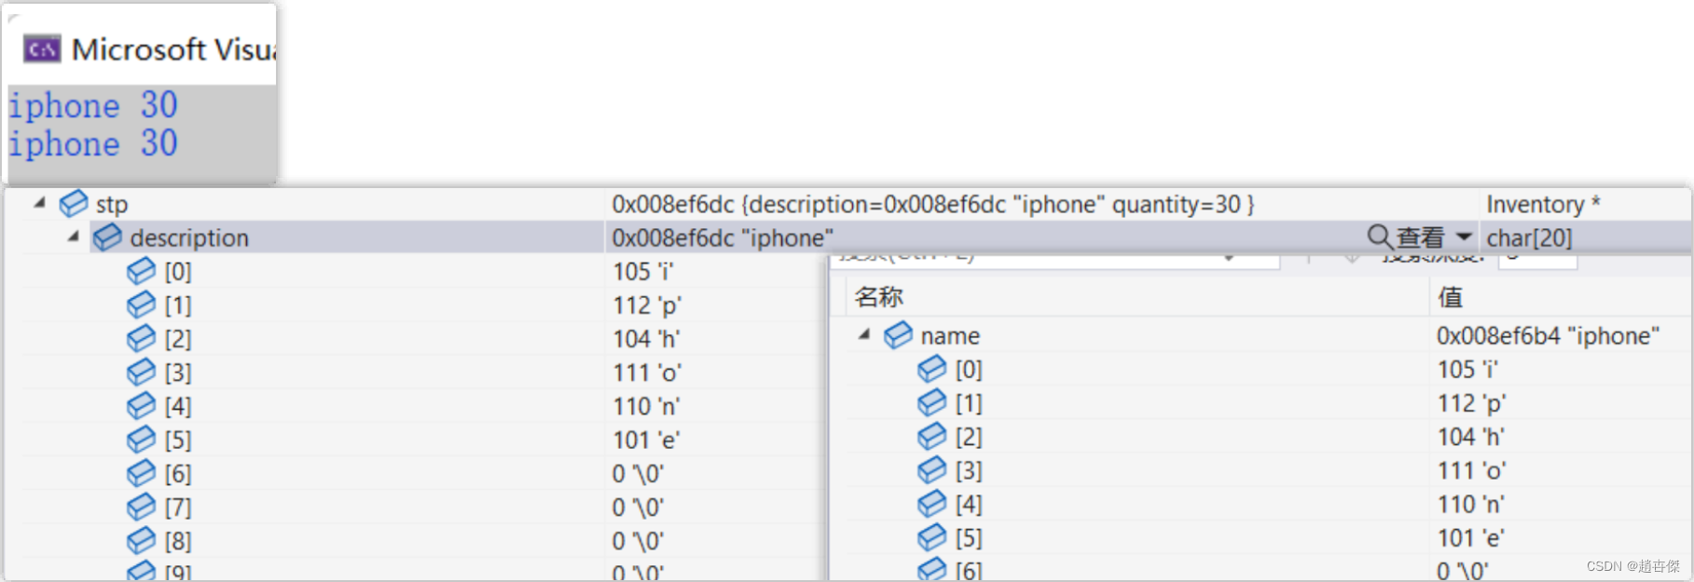The height and width of the screenshot is (582, 1694).
Task: Click the cube icon of description [1]
Action: (x=141, y=305)
